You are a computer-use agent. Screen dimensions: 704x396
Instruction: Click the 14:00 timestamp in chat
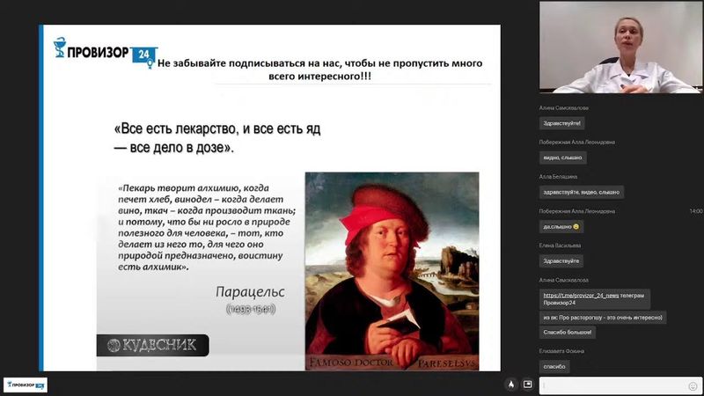[x=696, y=211]
